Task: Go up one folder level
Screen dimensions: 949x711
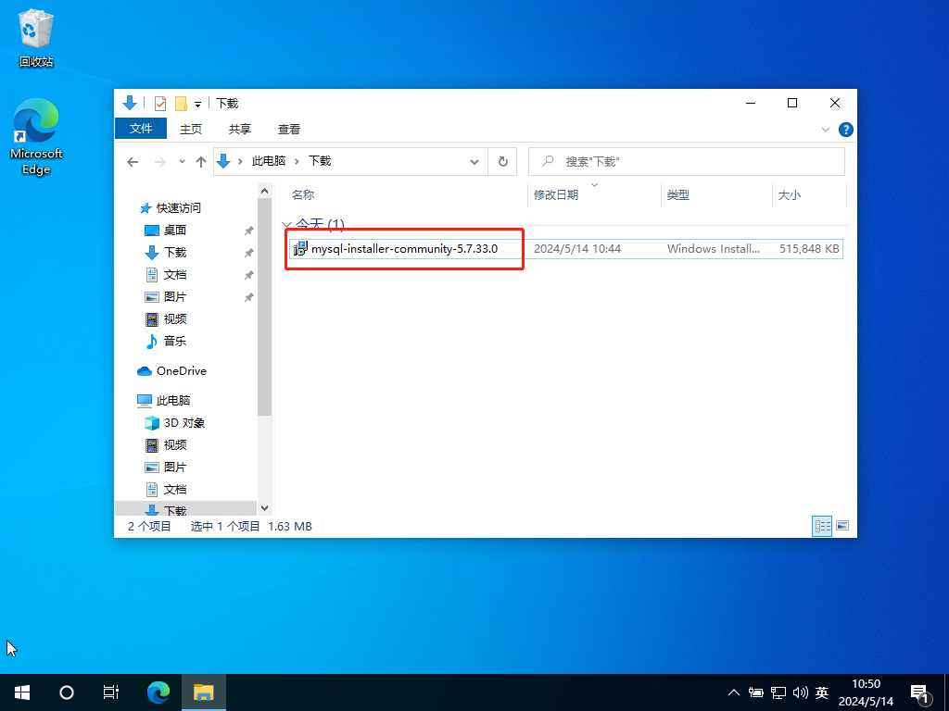Action: click(201, 161)
